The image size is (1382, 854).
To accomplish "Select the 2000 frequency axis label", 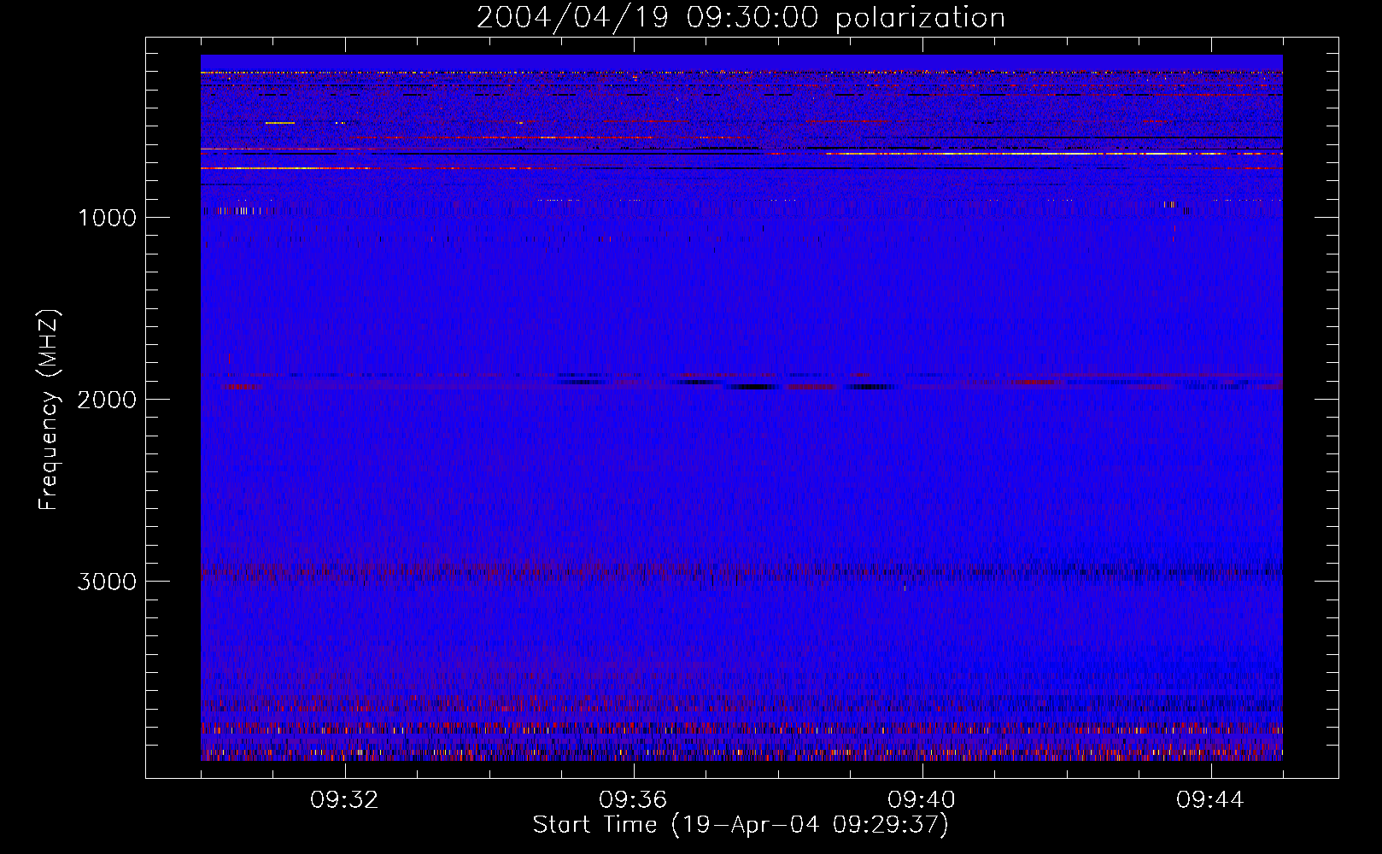I will click(x=107, y=400).
